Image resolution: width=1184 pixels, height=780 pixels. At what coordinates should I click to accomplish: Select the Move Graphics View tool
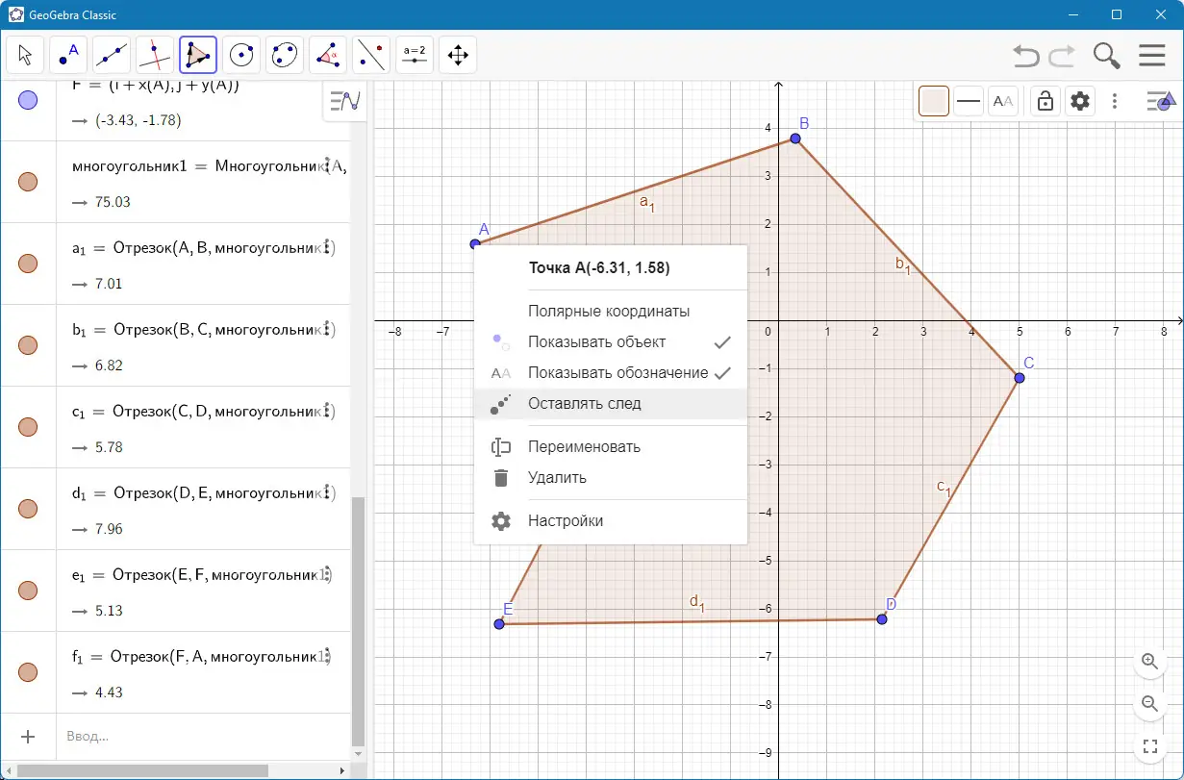coord(458,56)
